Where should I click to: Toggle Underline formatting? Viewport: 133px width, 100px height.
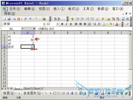pos(71,24)
